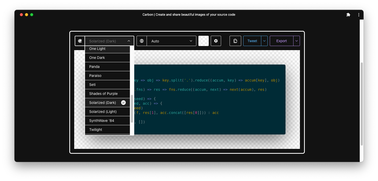This screenshot has height=181, width=378.
Task: Click the language globe icon
Action: (x=142, y=41)
